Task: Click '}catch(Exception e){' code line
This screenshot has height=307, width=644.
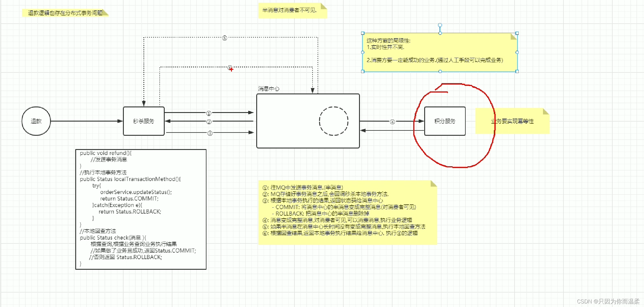Action: 117,205
